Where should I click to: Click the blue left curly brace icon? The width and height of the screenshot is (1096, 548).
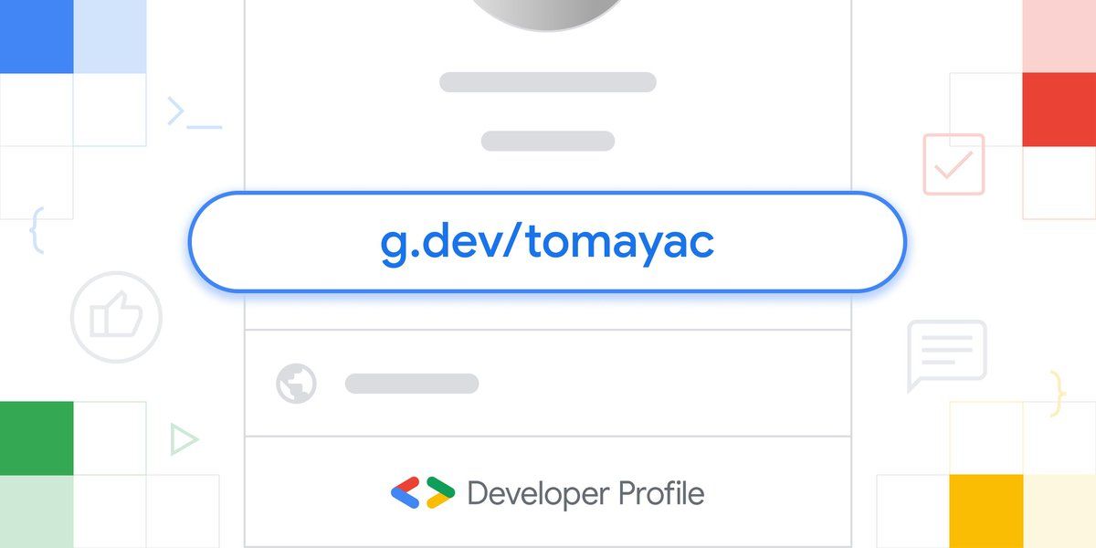(37, 230)
